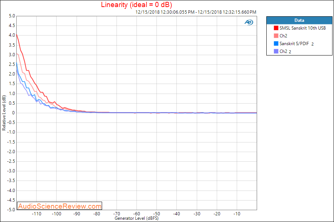Click the -70 x-axis tick label
This screenshot has width=334, height=222.
point(117,214)
